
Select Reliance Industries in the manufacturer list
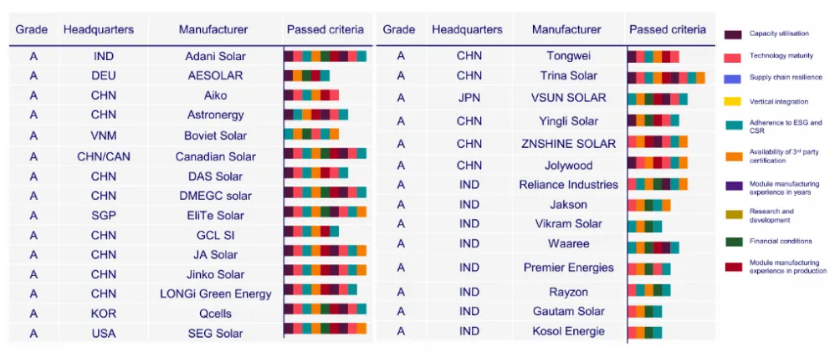pyautogui.click(x=568, y=184)
